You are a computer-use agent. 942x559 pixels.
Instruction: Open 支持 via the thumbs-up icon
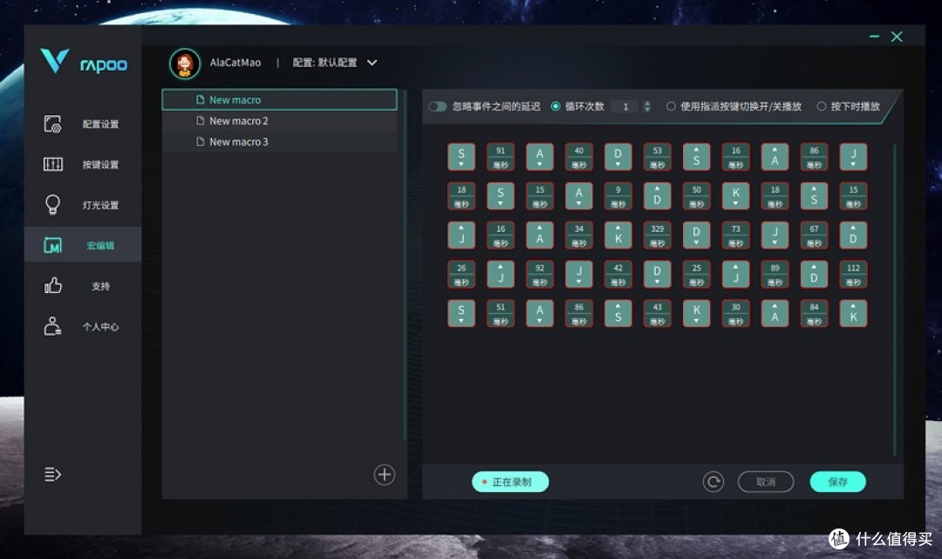click(54, 285)
